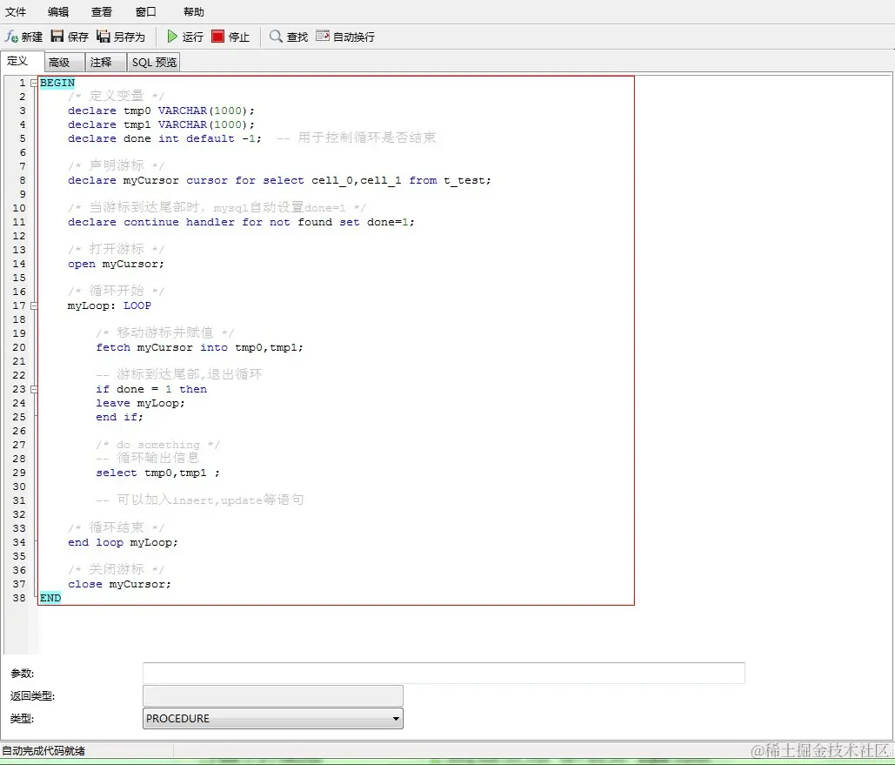Click the BEGIN keyword on line 1

[x=57, y=83]
